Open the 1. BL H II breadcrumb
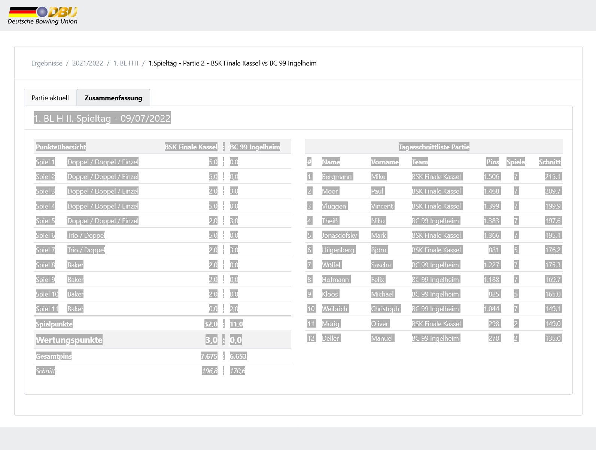 [x=126, y=63]
